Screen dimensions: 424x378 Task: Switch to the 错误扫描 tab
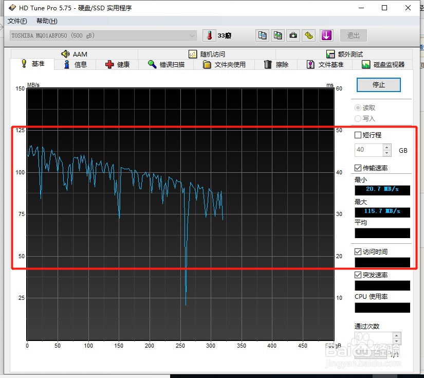tap(166, 64)
